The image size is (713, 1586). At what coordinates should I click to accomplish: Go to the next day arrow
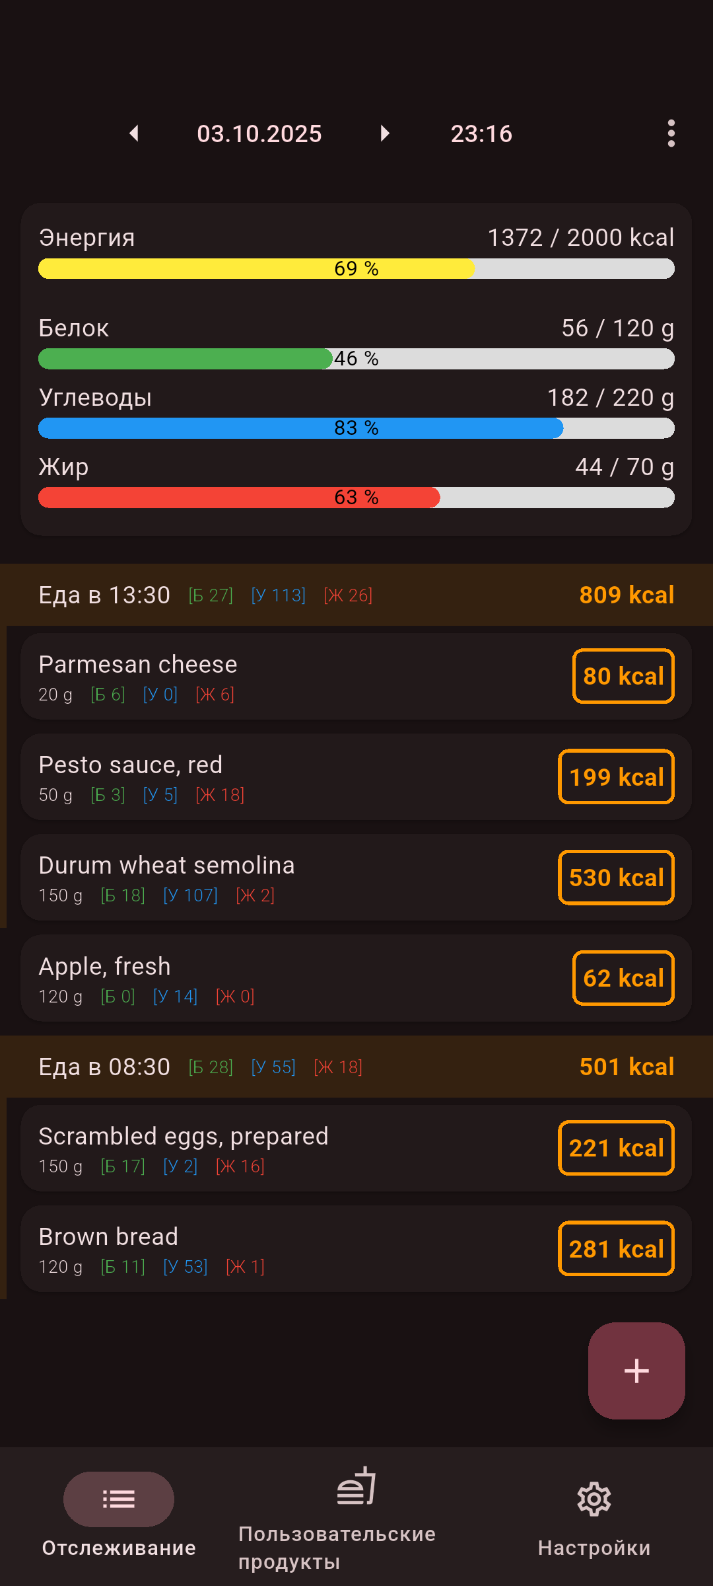tap(385, 133)
